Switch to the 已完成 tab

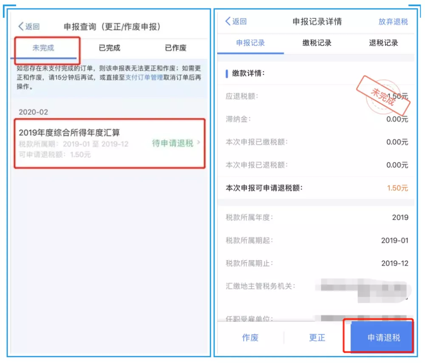click(109, 48)
